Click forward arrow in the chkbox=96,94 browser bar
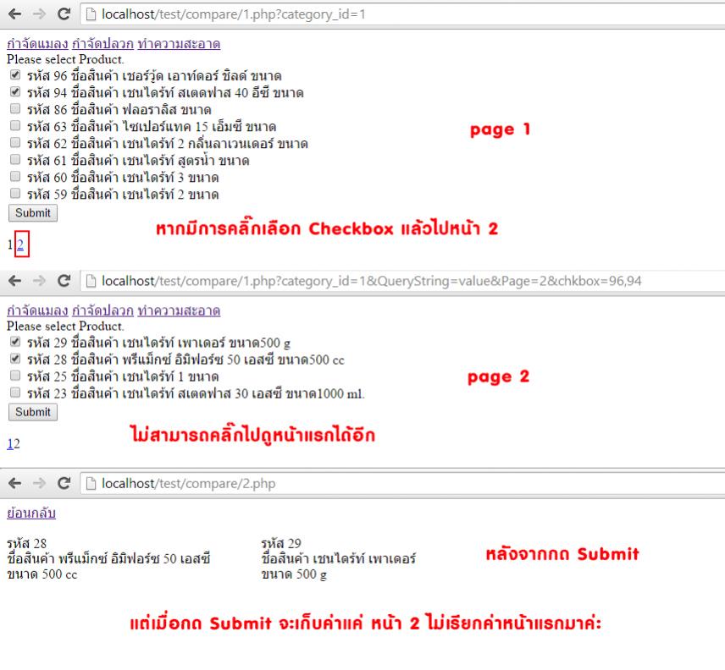The image size is (725, 670). (39, 281)
